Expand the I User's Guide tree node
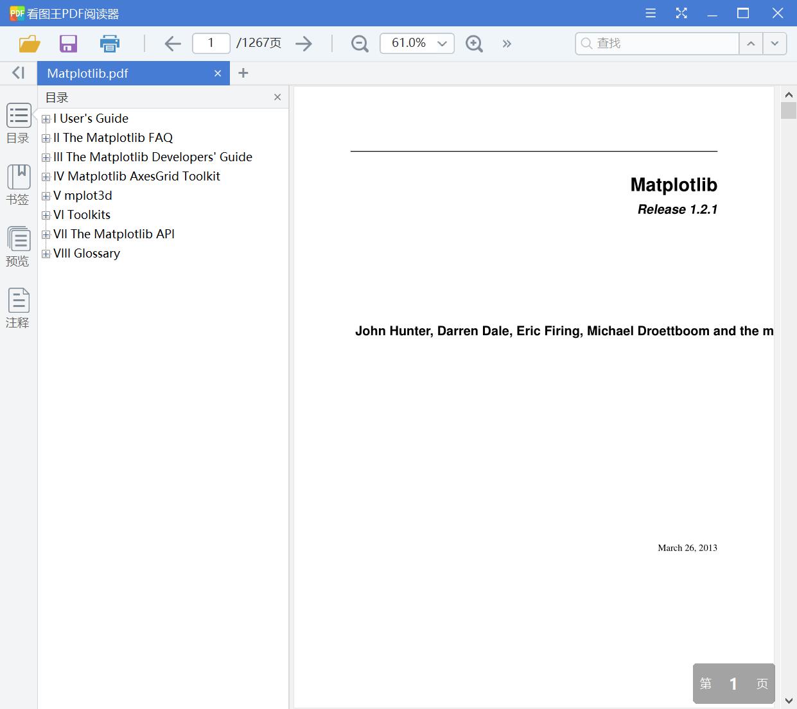 click(46, 118)
